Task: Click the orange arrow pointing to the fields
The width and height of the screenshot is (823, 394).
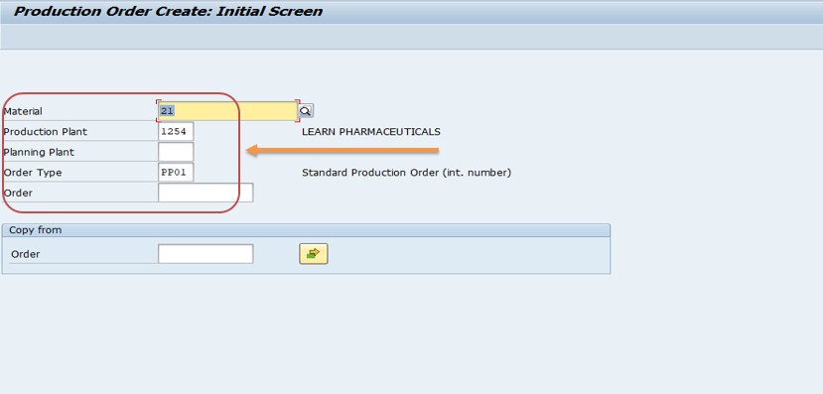Action: (x=343, y=151)
